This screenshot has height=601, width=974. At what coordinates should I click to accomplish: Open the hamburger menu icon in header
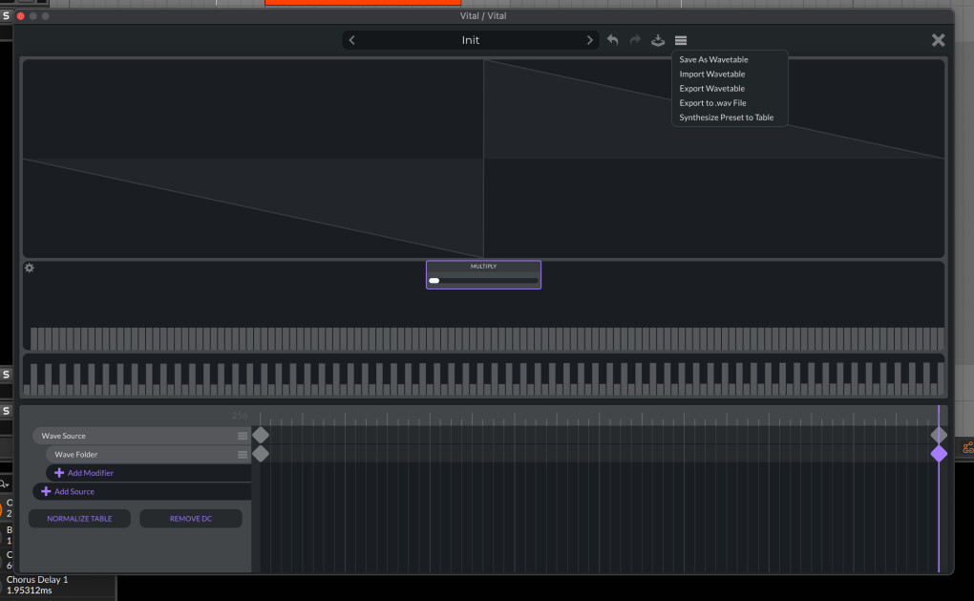coord(681,40)
